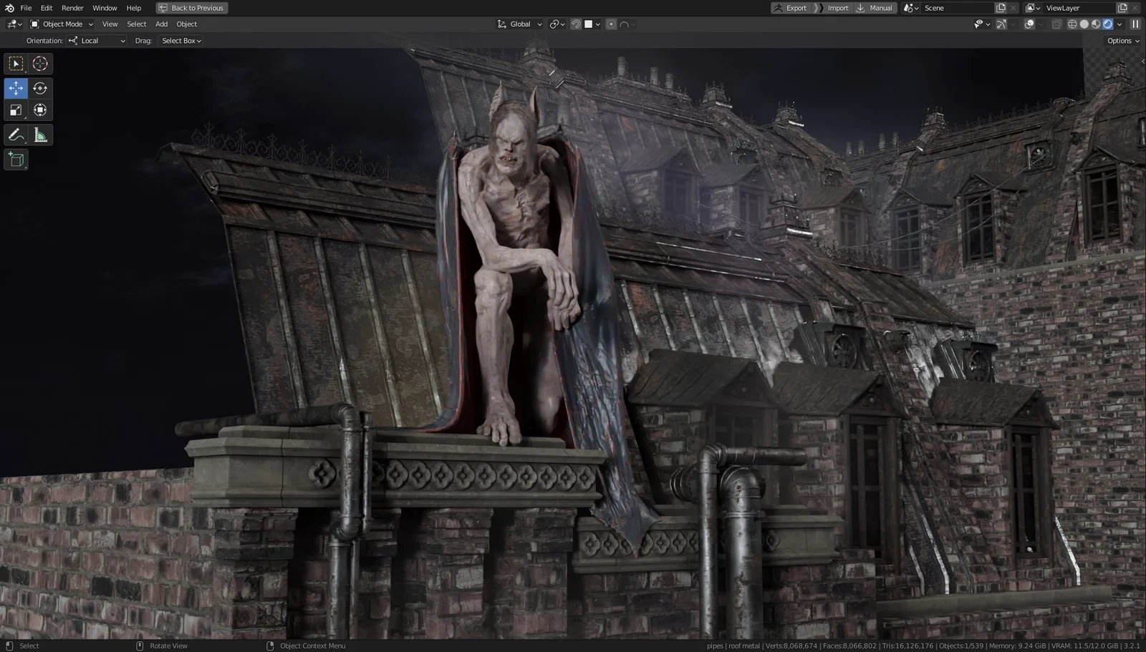Switch to Wireframe viewport shading
Image resolution: width=1146 pixels, height=652 pixels.
point(1072,24)
